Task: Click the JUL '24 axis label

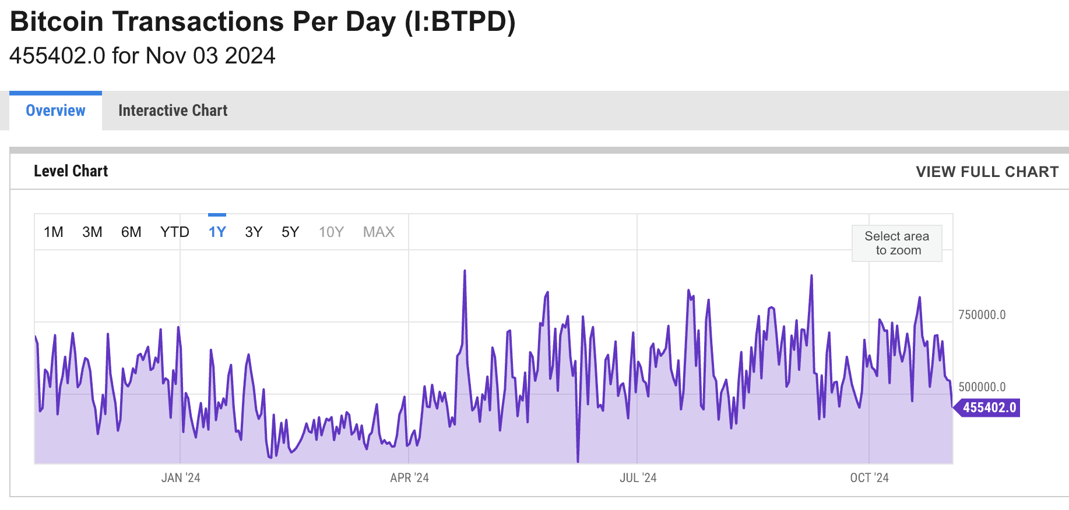Action: pyautogui.click(x=638, y=478)
